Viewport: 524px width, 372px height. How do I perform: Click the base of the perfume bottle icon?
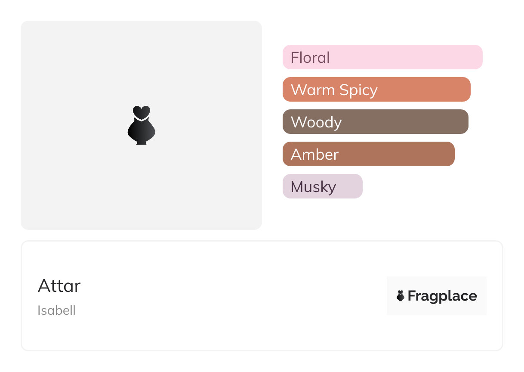coord(141,142)
